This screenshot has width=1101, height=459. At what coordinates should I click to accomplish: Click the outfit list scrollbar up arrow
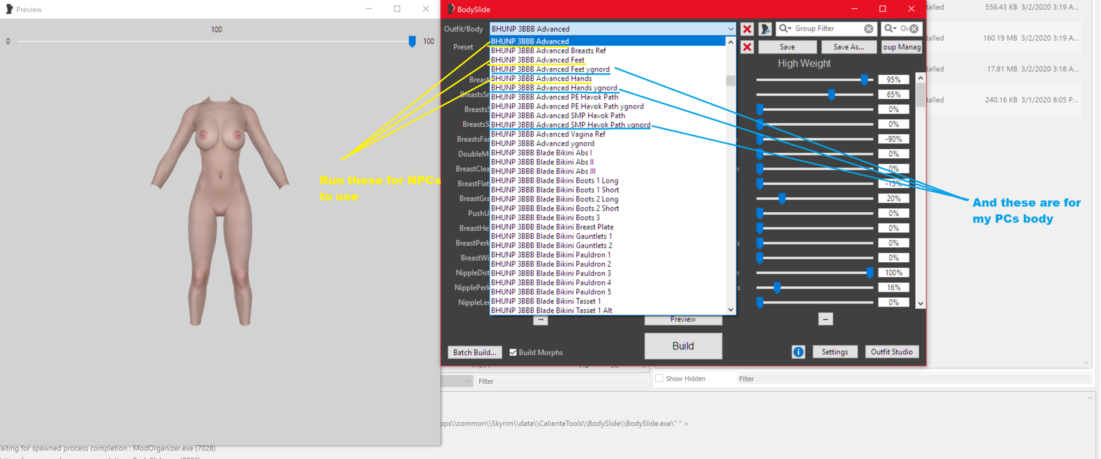[x=731, y=42]
